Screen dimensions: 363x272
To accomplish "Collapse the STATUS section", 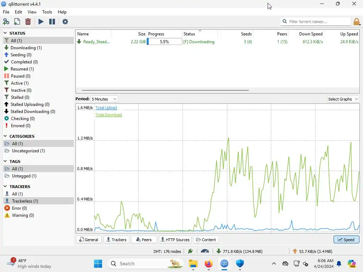I will pyautogui.click(x=5, y=33).
